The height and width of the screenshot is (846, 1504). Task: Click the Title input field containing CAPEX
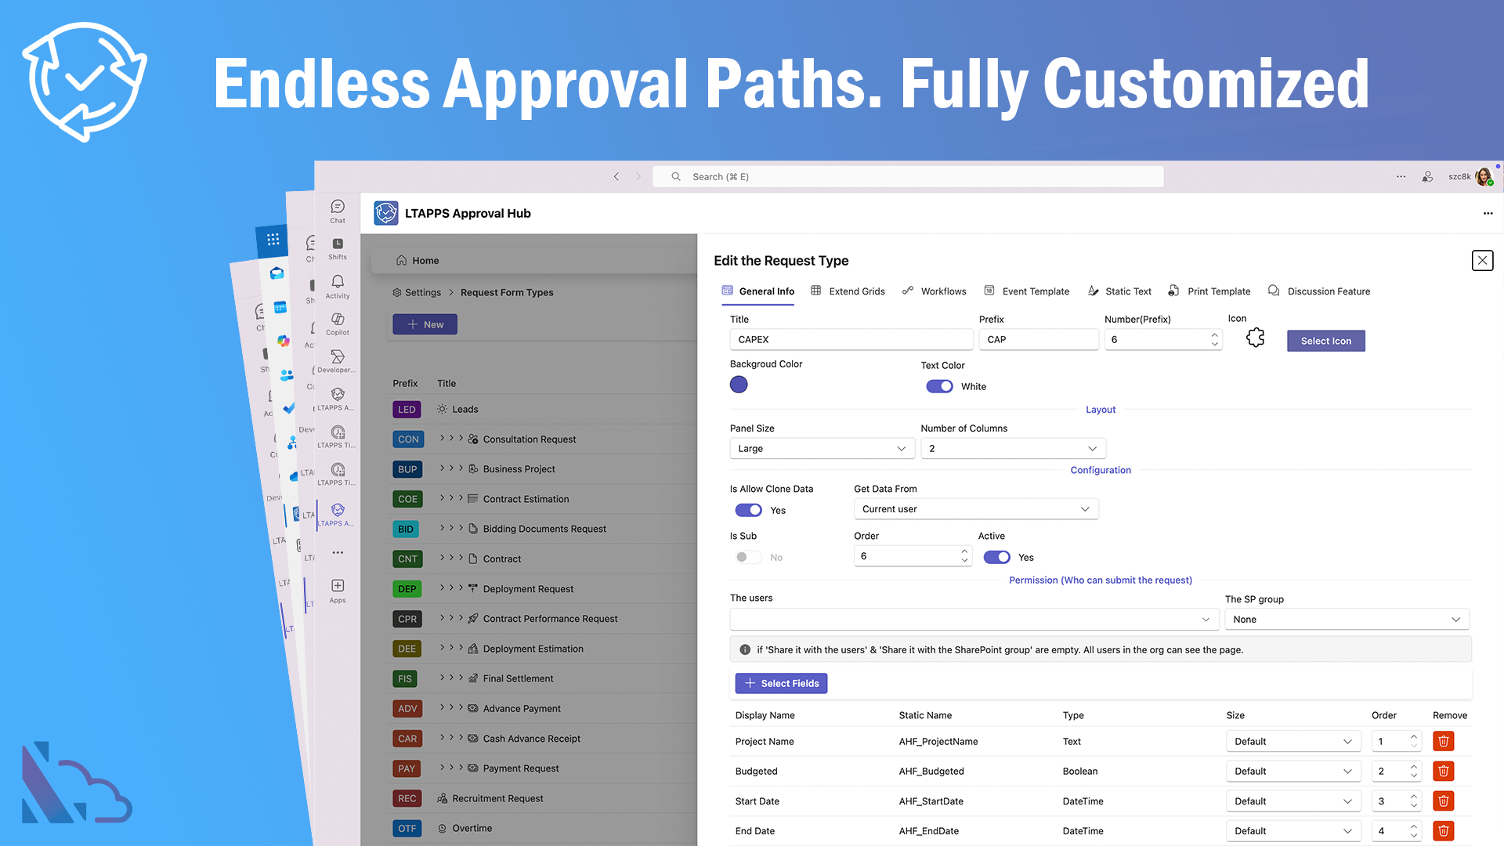(x=850, y=339)
